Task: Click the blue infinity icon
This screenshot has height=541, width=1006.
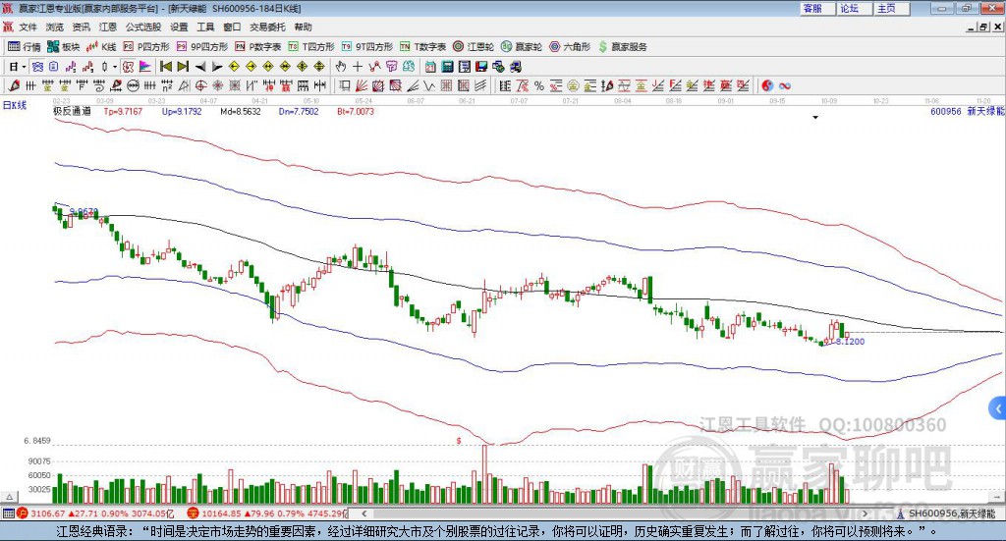Action: coord(784,85)
